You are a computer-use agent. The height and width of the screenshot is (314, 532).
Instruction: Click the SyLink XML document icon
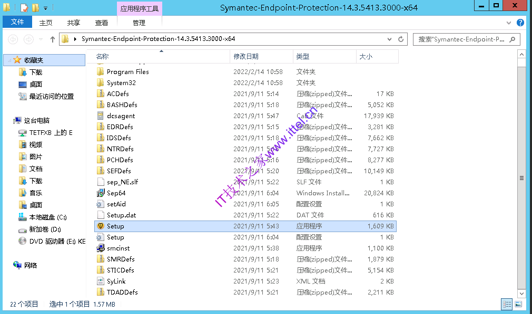point(100,281)
